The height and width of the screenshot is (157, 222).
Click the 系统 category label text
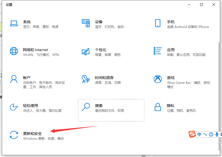(x=27, y=22)
